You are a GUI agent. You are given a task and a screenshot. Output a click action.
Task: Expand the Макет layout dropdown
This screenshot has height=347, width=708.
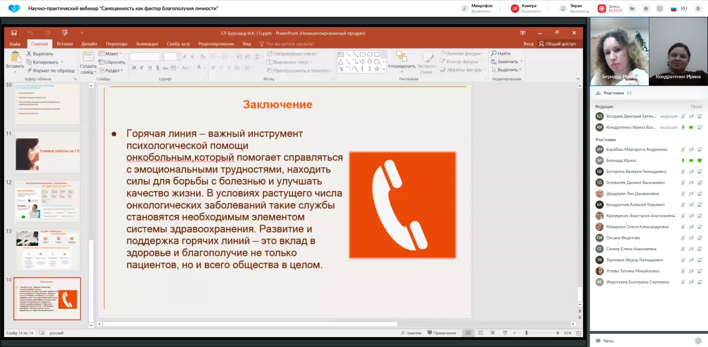[x=111, y=54]
